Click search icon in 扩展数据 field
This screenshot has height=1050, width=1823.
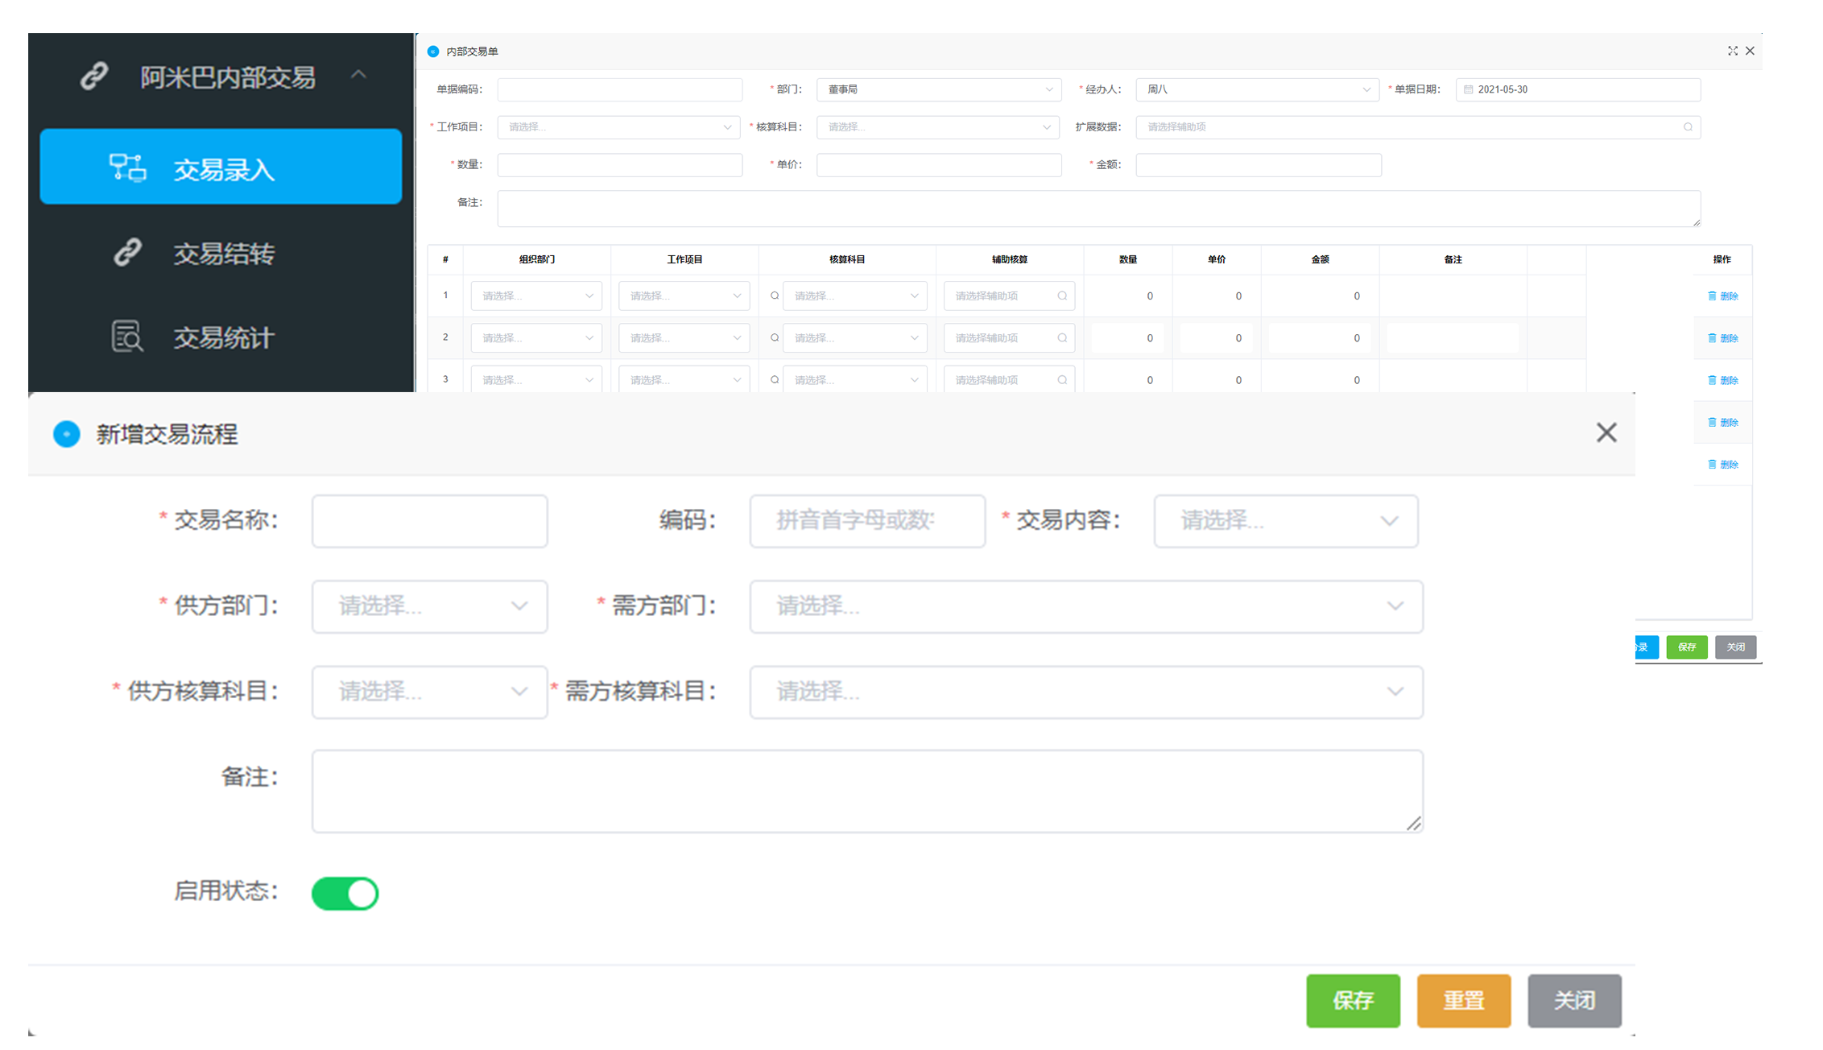point(1688,127)
